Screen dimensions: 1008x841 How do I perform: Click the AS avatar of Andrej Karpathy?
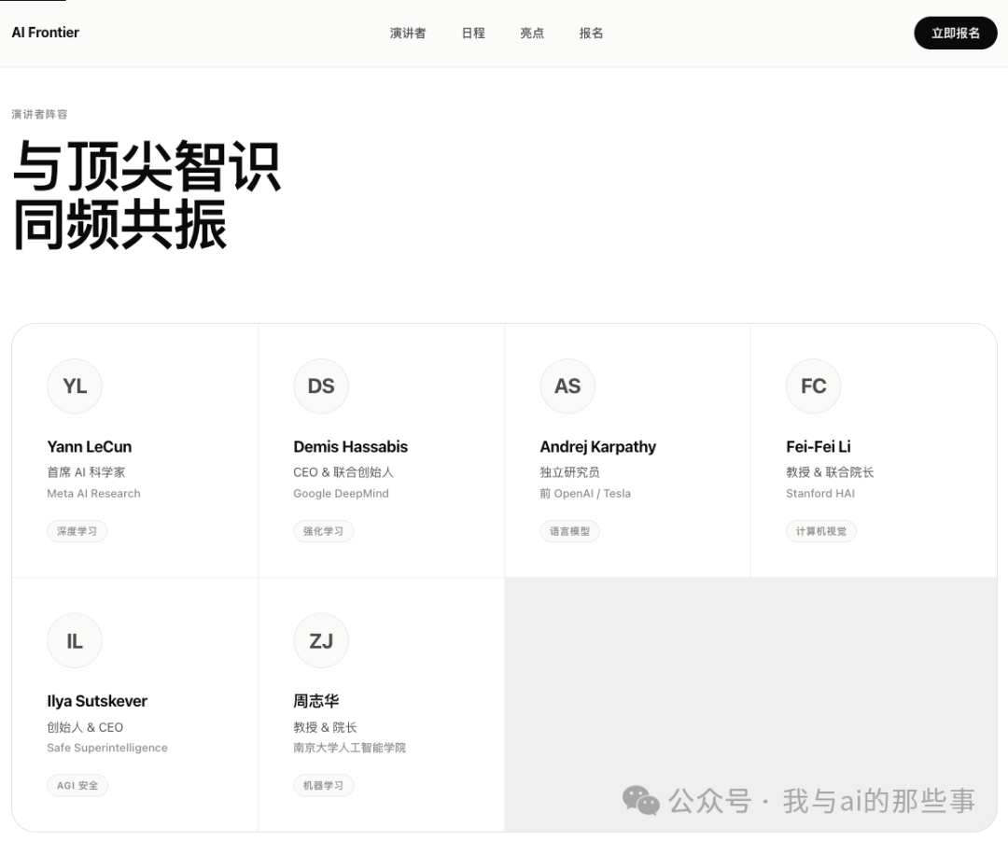pos(567,385)
